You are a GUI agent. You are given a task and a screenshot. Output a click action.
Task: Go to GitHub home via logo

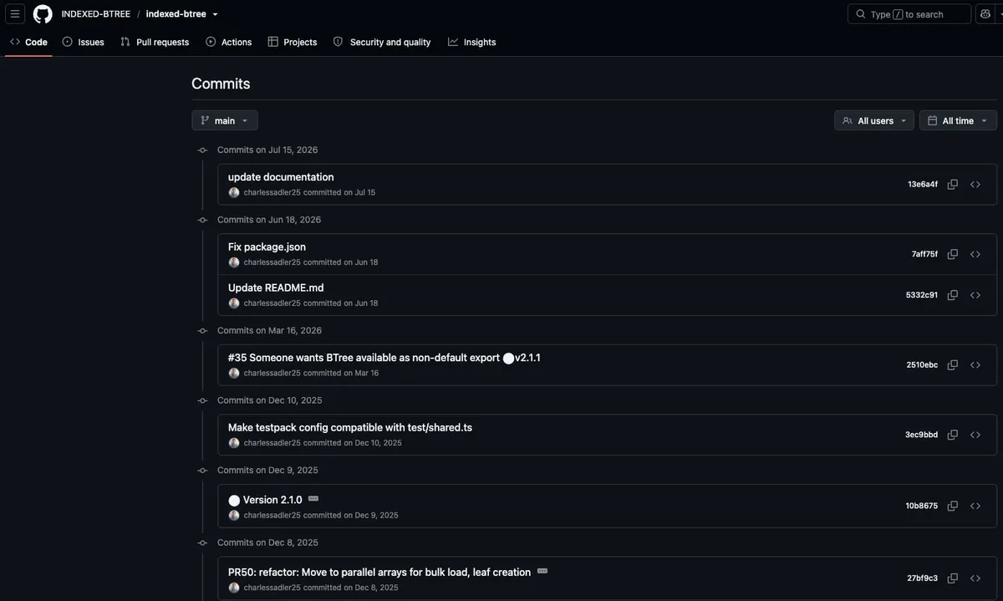(x=43, y=14)
